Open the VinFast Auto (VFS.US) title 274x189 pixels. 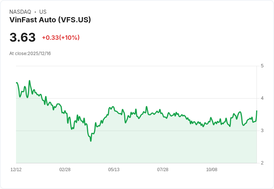50,20
